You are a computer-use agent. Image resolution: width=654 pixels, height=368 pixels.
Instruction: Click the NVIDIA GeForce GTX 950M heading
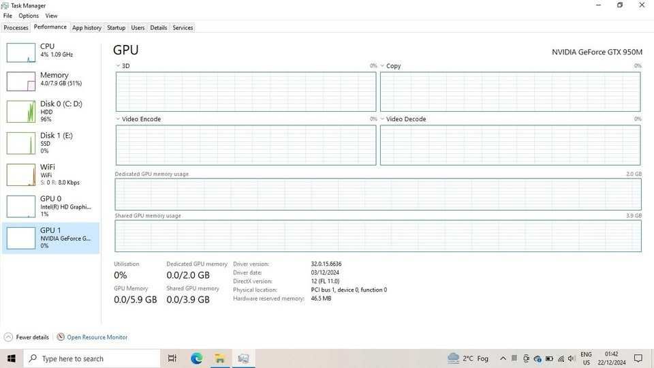(597, 52)
